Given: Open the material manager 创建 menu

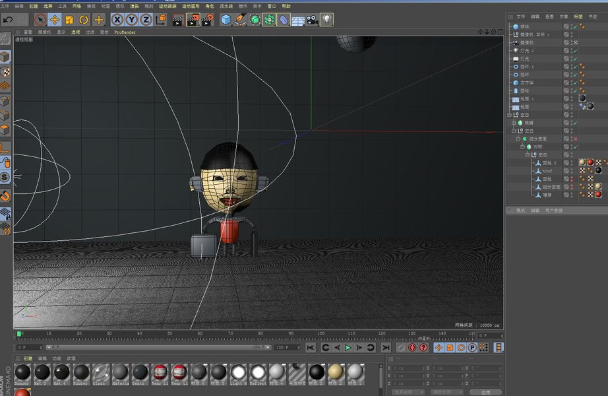Looking at the screenshot, I should [x=28, y=358].
